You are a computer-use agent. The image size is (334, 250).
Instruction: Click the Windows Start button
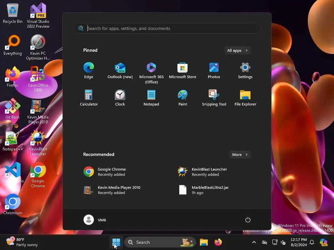[116, 242]
